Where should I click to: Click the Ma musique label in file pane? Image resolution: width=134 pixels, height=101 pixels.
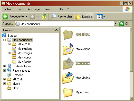pyautogui.click(x=83, y=49)
